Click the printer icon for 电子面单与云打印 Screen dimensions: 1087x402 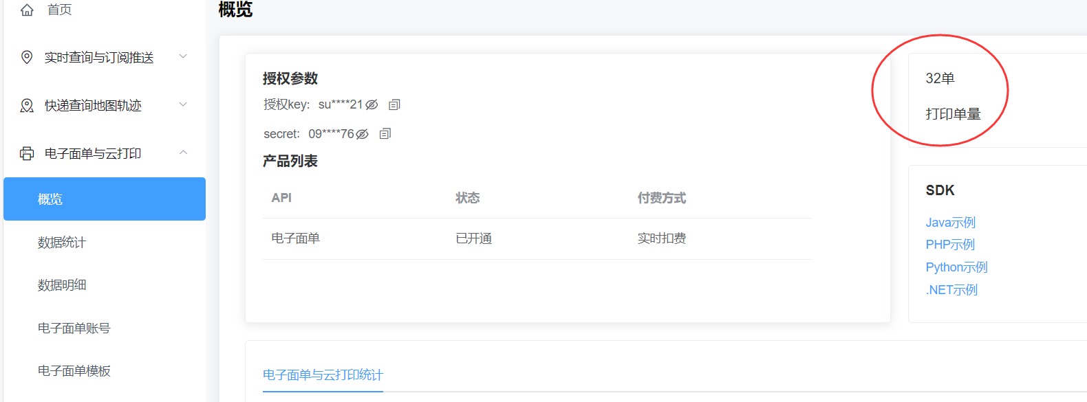point(27,153)
